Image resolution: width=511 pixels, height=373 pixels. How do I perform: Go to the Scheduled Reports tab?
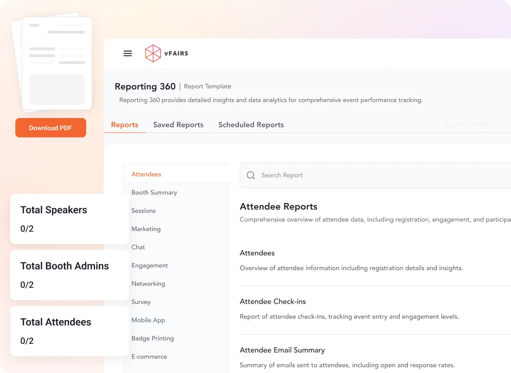(251, 125)
